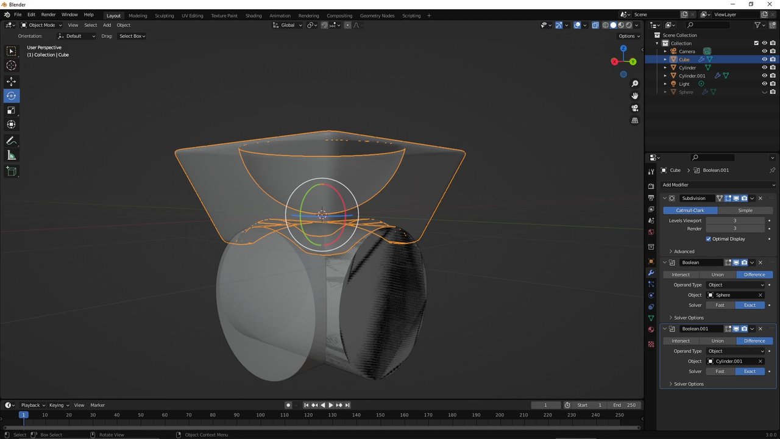Image resolution: width=780 pixels, height=439 pixels.
Task: Select the Select Box tool
Action: [x=11, y=51]
